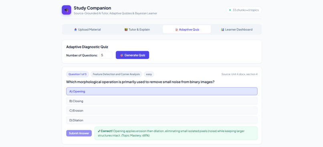Click the Adaptive Diagnostic Quiz heading
Viewport: 323px width, 147px height.
87,47
